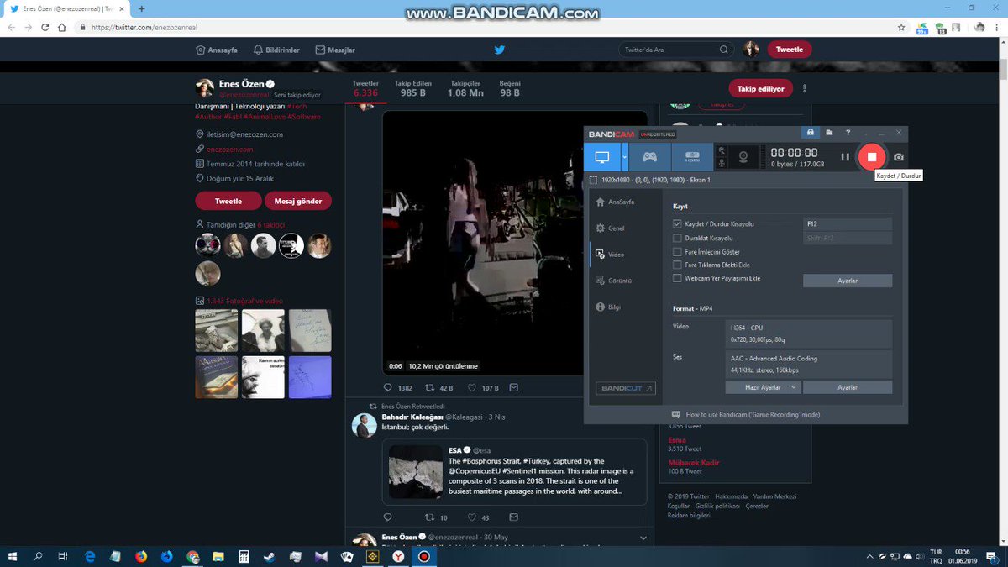Open Ayarlar button in Kayıt section
1008x567 pixels.
pos(847,281)
